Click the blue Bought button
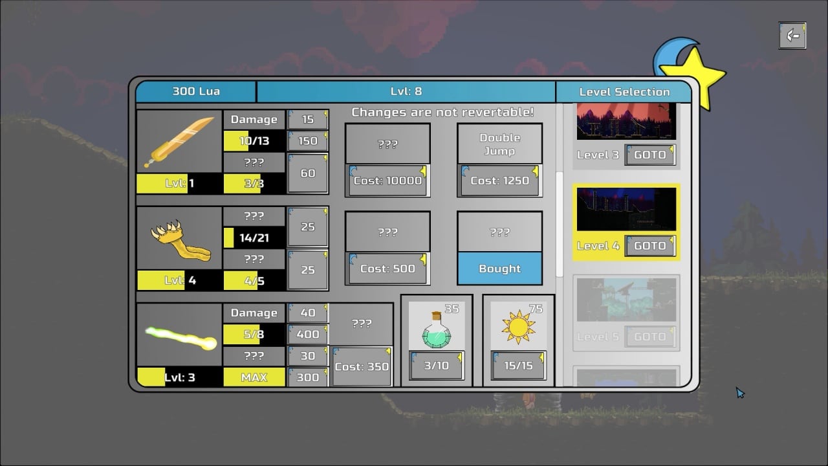Screen dimensions: 828x466 499,269
